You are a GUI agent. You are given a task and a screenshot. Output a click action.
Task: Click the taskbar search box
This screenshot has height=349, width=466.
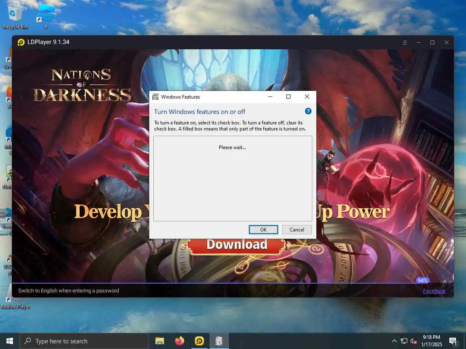(84, 341)
